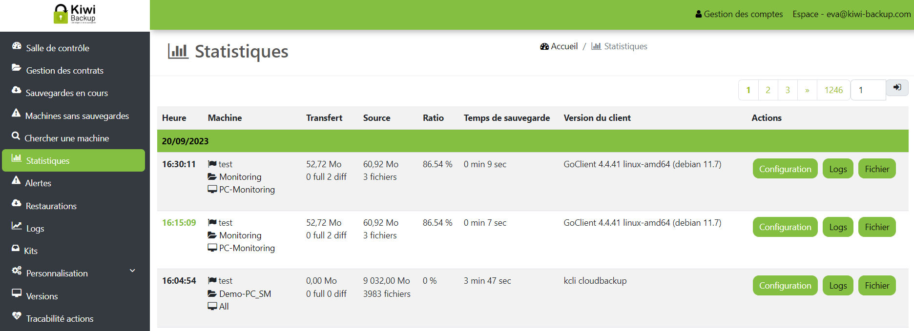914x331 pixels.
Task: Click the 20/09/2023 date row
Action: [x=533, y=141]
